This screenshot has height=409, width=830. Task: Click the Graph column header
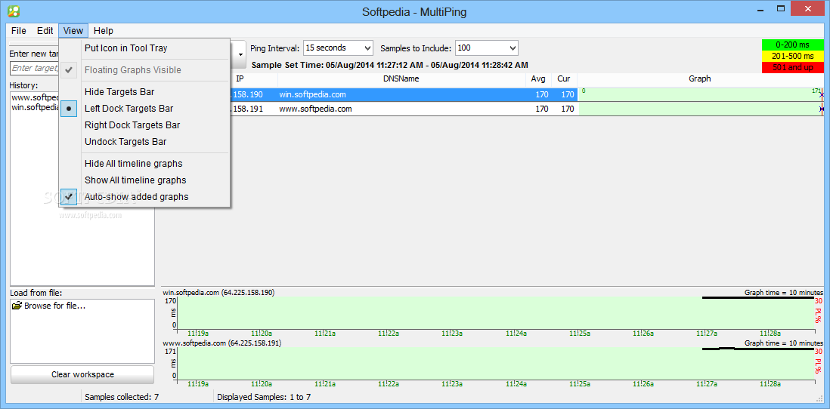700,78
